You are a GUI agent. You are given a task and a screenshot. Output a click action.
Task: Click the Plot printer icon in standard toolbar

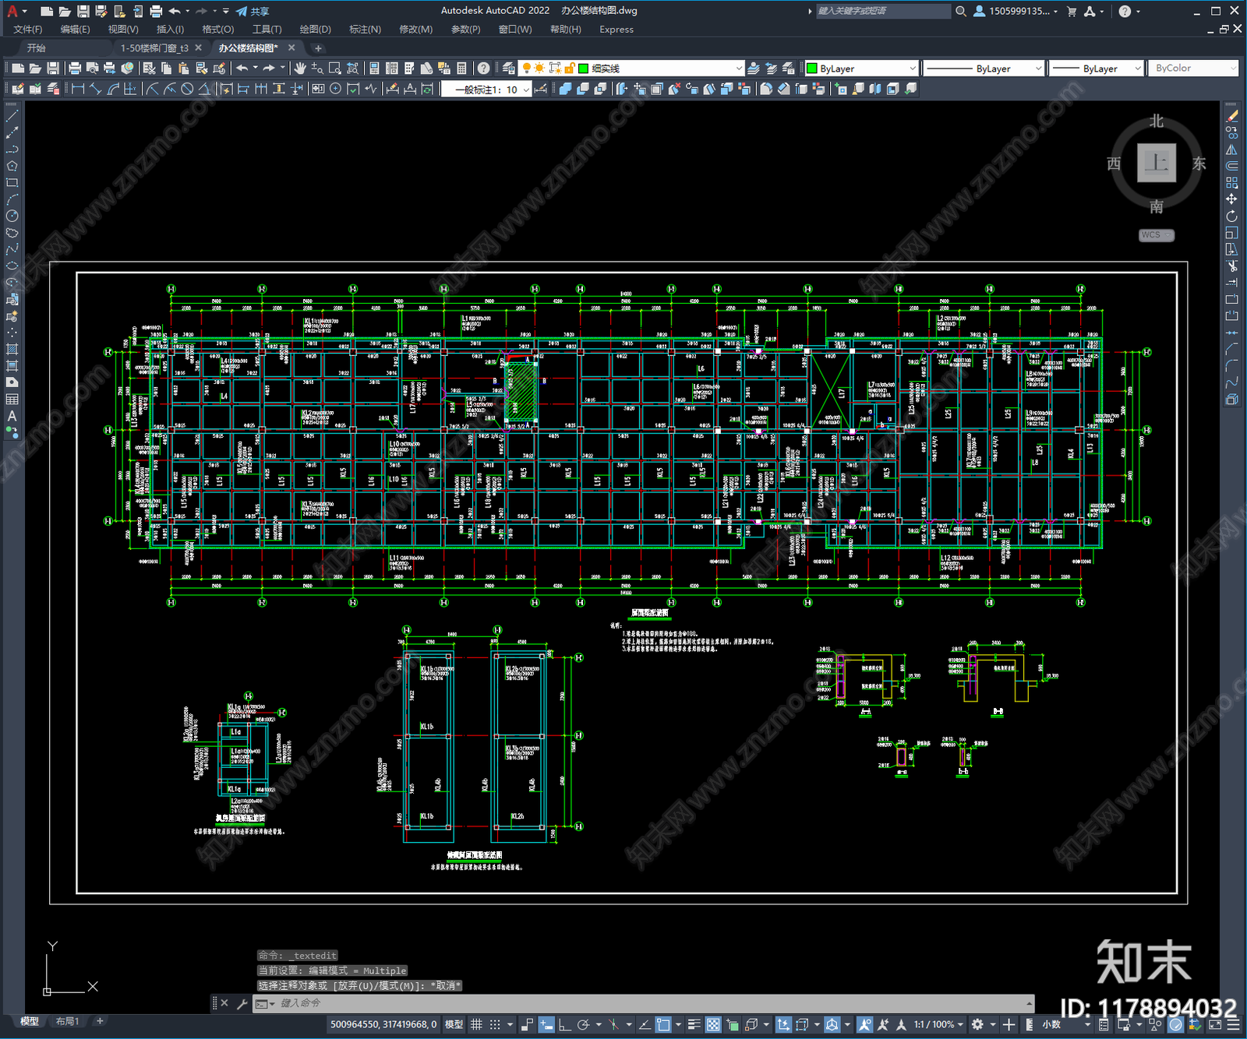tap(75, 69)
